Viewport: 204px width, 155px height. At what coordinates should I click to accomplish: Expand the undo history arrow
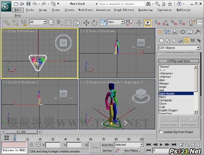click(39, 4)
